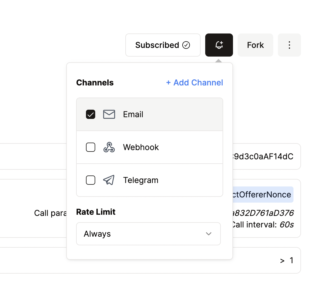Viewport: 312px width, 284px height.
Task: Expand the Rate Limit chevron arrow
Action: click(208, 234)
